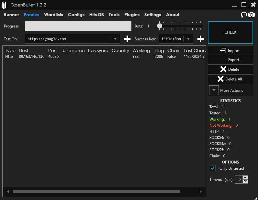Export the proxies

coord(230,60)
